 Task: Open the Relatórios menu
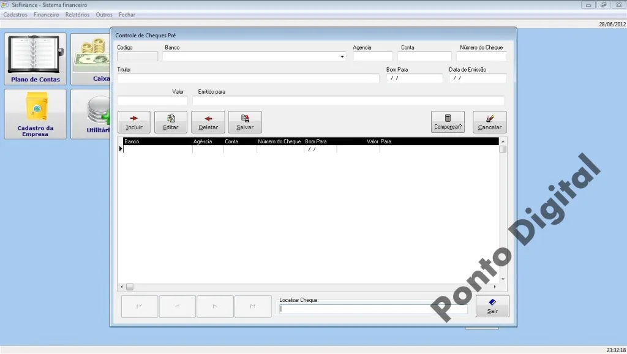[77, 15]
